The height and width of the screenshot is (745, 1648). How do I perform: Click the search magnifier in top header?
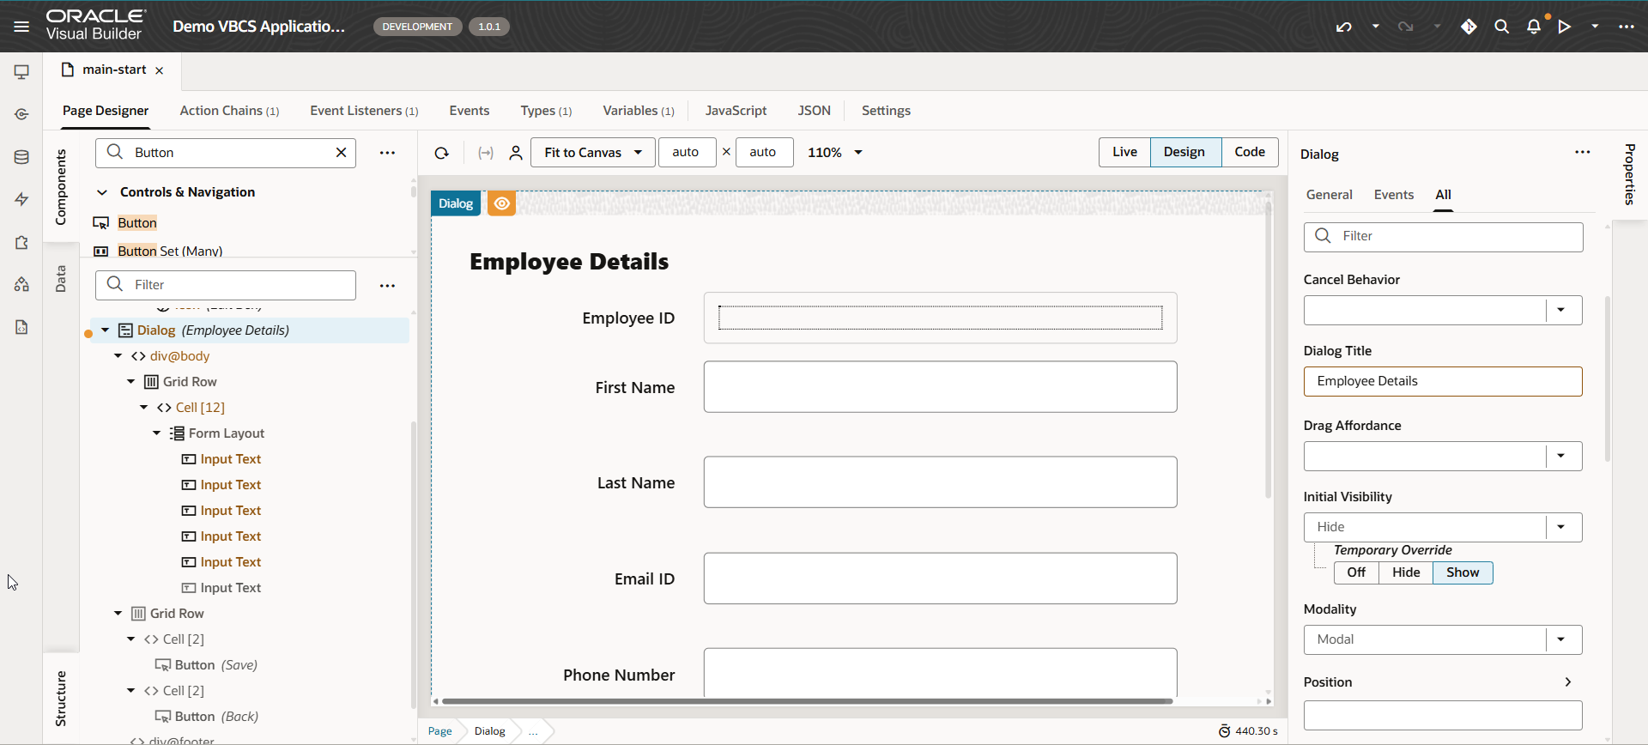pos(1501,27)
